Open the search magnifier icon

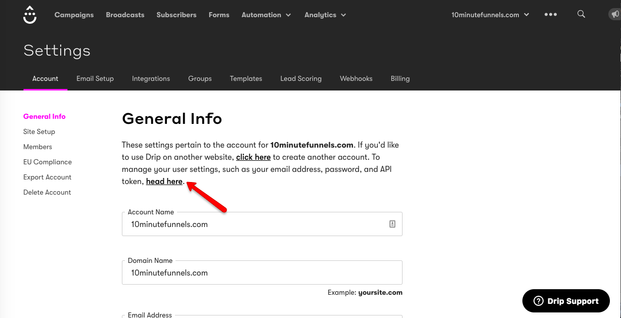pyautogui.click(x=581, y=14)
